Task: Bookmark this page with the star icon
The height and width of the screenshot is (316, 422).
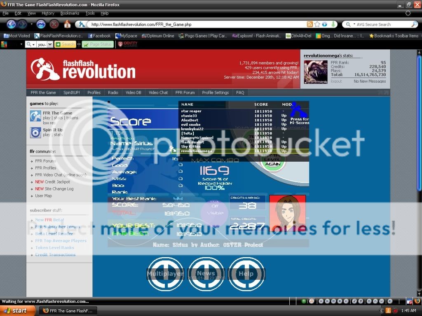Action: tap(316, 25)
